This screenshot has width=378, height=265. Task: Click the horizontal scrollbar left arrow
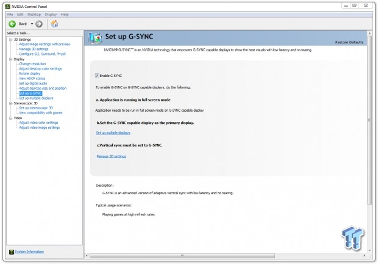coord(87,256)
